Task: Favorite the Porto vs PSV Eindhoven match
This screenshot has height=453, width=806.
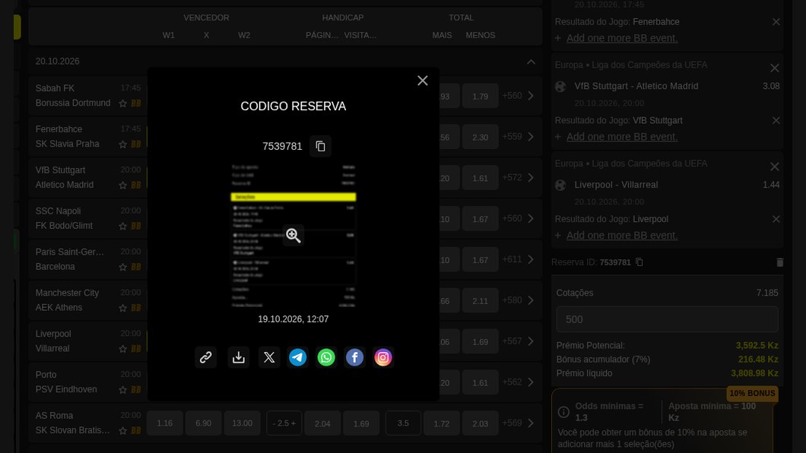Action: pos(123,390)
